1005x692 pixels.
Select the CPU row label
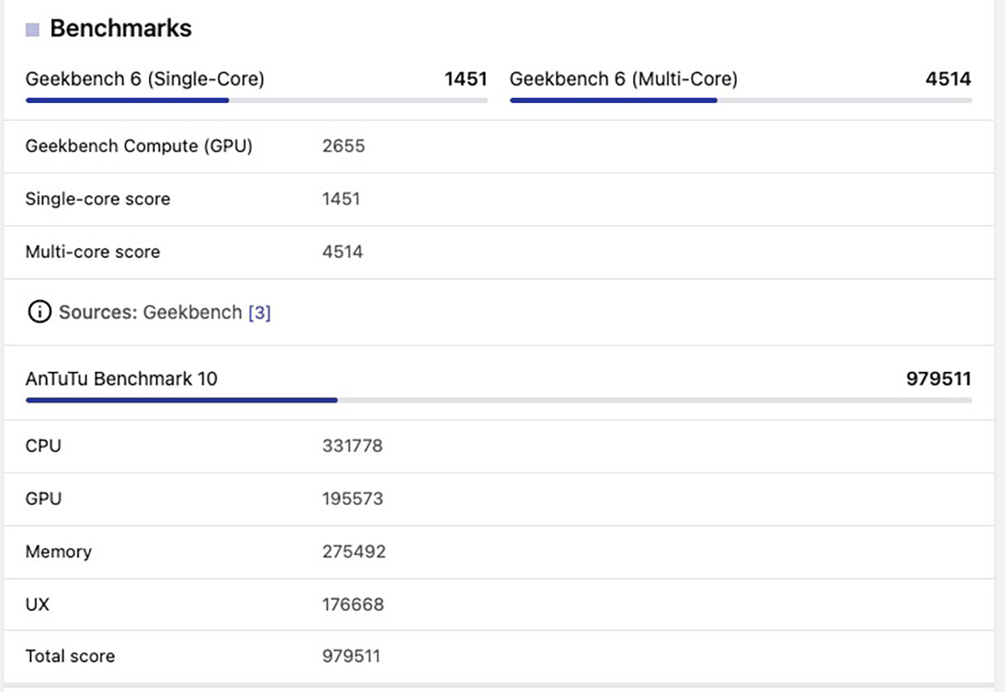pyautogui.click(x=44, y=447)
